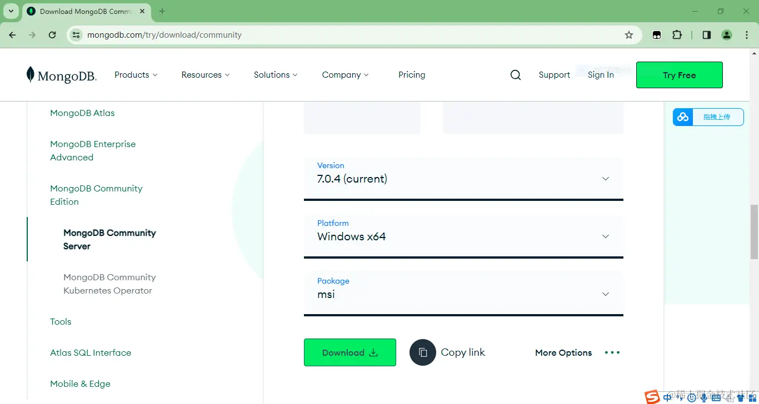Open MongoDB Community Kubernetes Operator link
Image resolution: width=759 pixels, height=404 pixels.
pyautogui.click(x=109, y=284)
